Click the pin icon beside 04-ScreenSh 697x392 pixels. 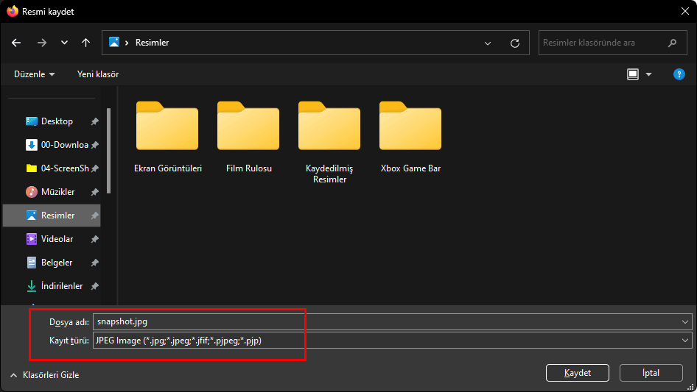(x=95, y=168)
